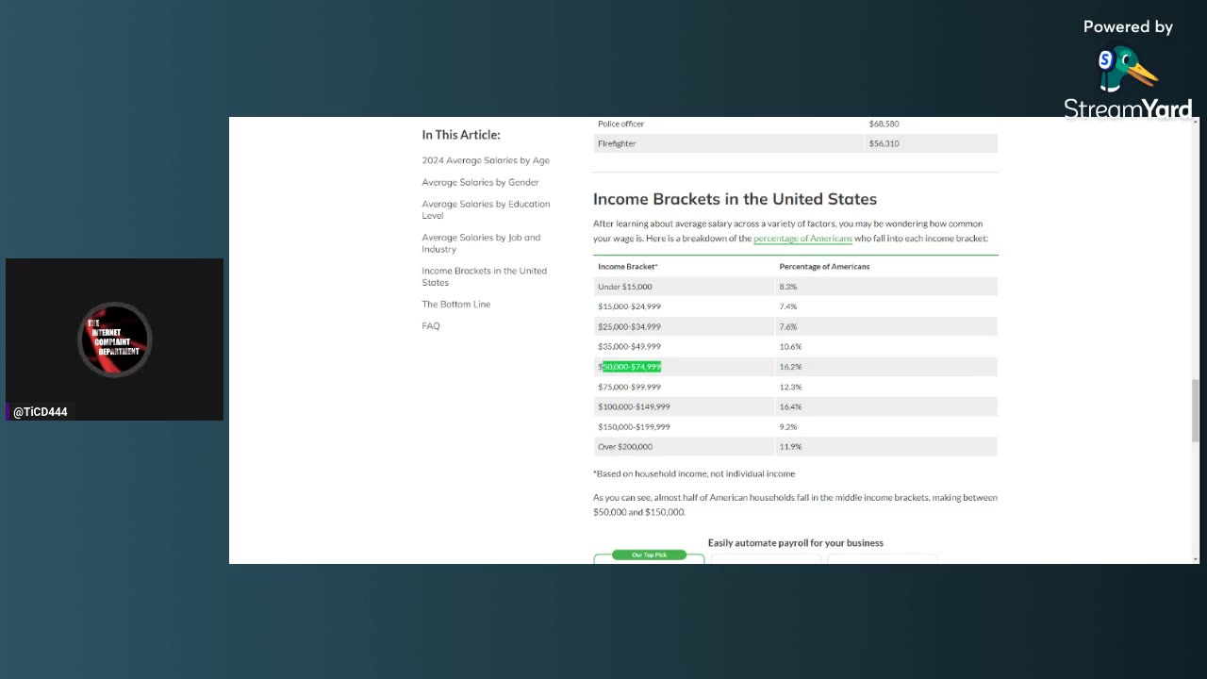The height and width of the screenshot is (679, 1207).
Task: Click the $68,580 salary value
Action: pos(884,124)
